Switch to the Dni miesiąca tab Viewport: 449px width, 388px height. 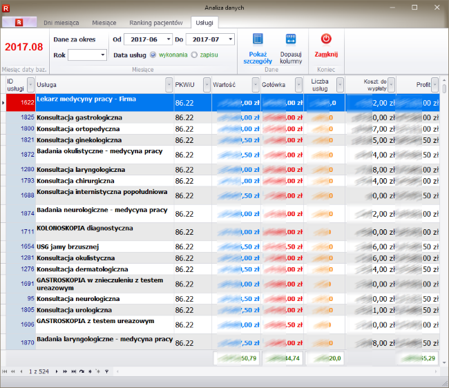click(61, 23)
